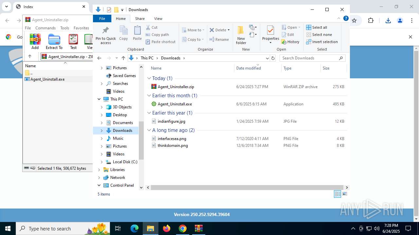Collapse This PC tree node

[x=99, y=99]
